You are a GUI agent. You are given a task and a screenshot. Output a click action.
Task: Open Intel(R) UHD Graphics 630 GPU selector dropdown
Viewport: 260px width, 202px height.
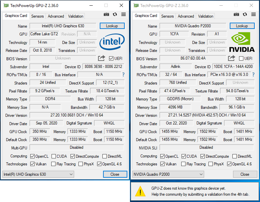click(x=38, y=174)
